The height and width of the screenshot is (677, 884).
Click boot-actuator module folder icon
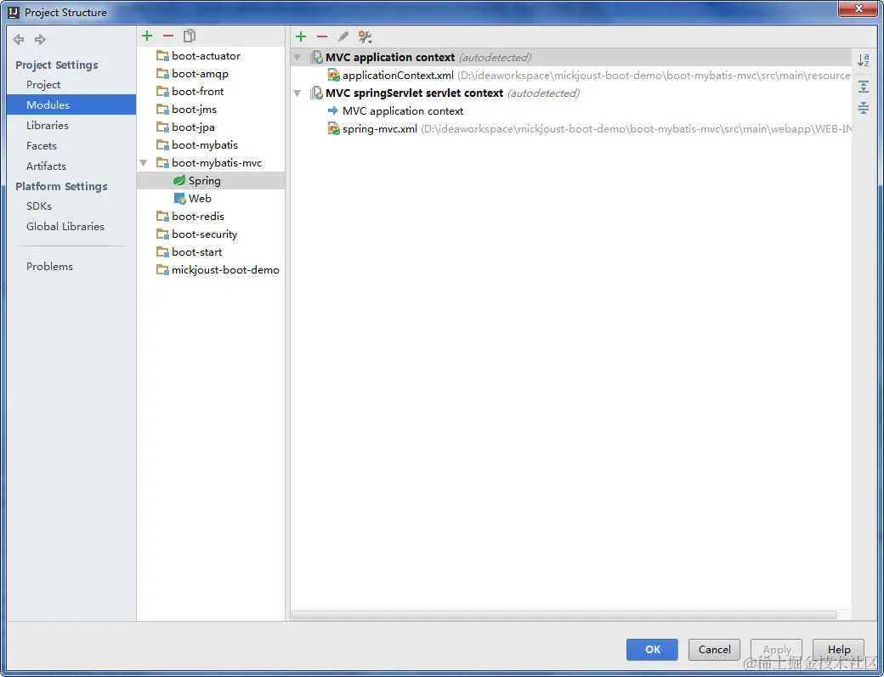click(162, 56)
